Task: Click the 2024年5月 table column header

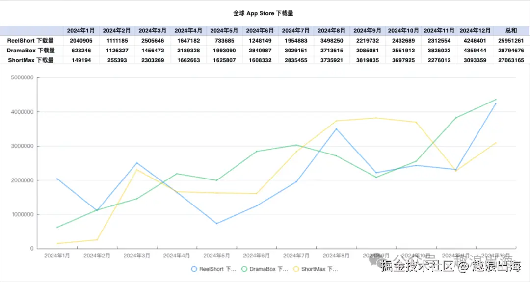Action: [224, 31]
